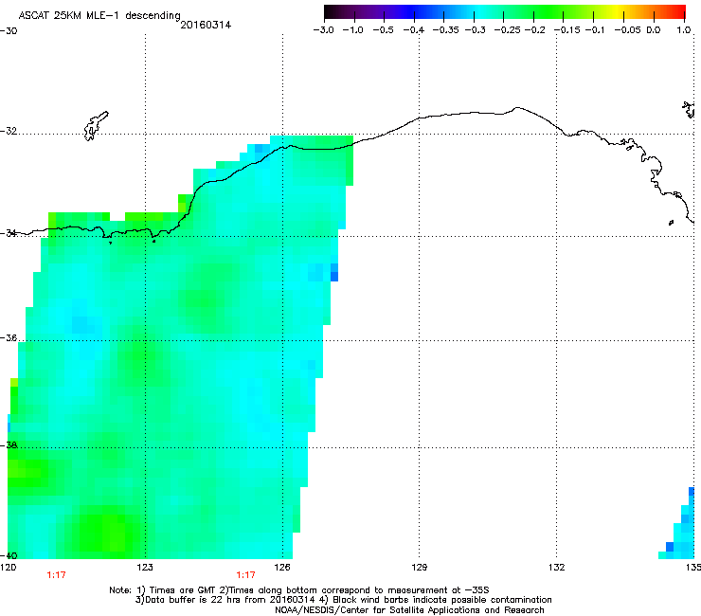701x616 pixels.
Task: Click the date label '20160314' under the title
Action: [206, 25]
